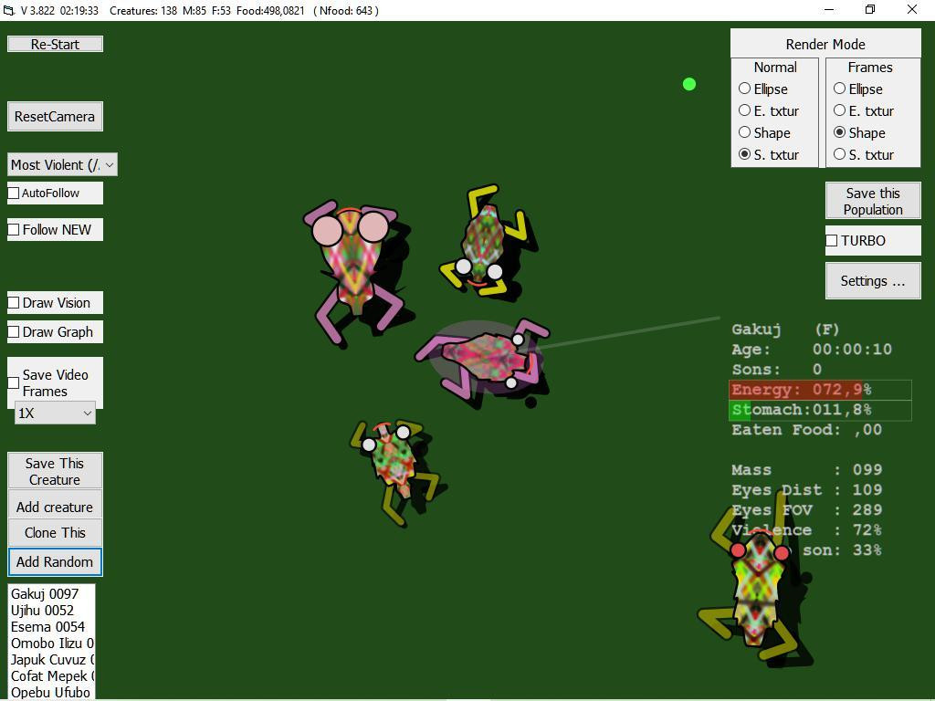The image size is (935, 701).
Task: Select Ellipse render mode under Normal
Action: coord(744,89)
